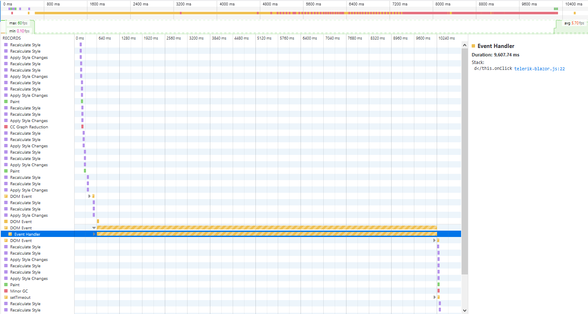Viewport: 588px width, 314px height.
Task: Click the long striped Event Handler bar
Action: [x=267, y=234]
